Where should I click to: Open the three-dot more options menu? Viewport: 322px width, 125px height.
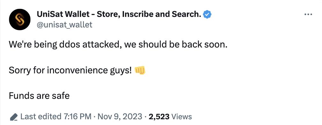point(308,15)
